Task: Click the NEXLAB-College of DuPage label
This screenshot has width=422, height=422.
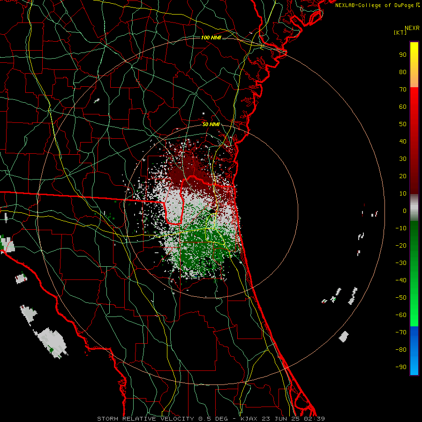Action: pyautogui.click(x=377, y=5)
